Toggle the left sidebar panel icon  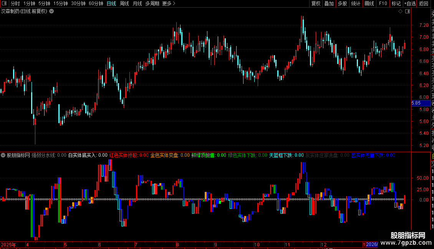tap(4, 3)
